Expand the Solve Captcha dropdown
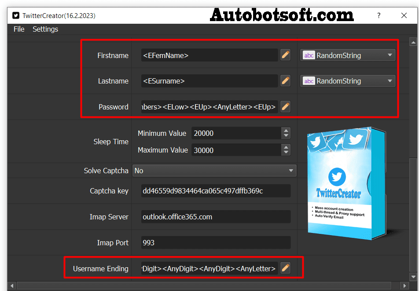This screenshot has width=419, height=291. point(214,171)
